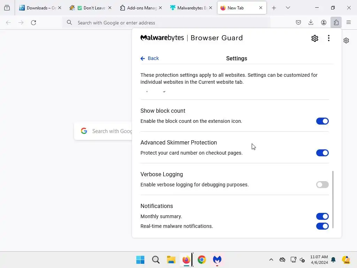Launch Google Chrome from the taskbar
The width and height of the screenshot is (357, 268).
[x=202, y=260]
